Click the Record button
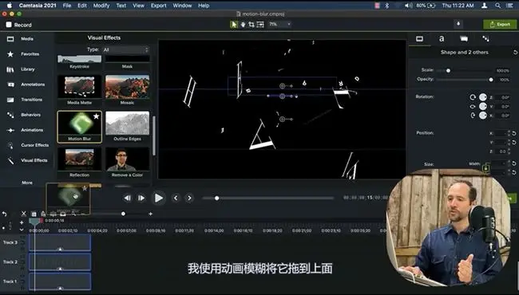This screenshot has width=519, height=295. tap(19, 25)
